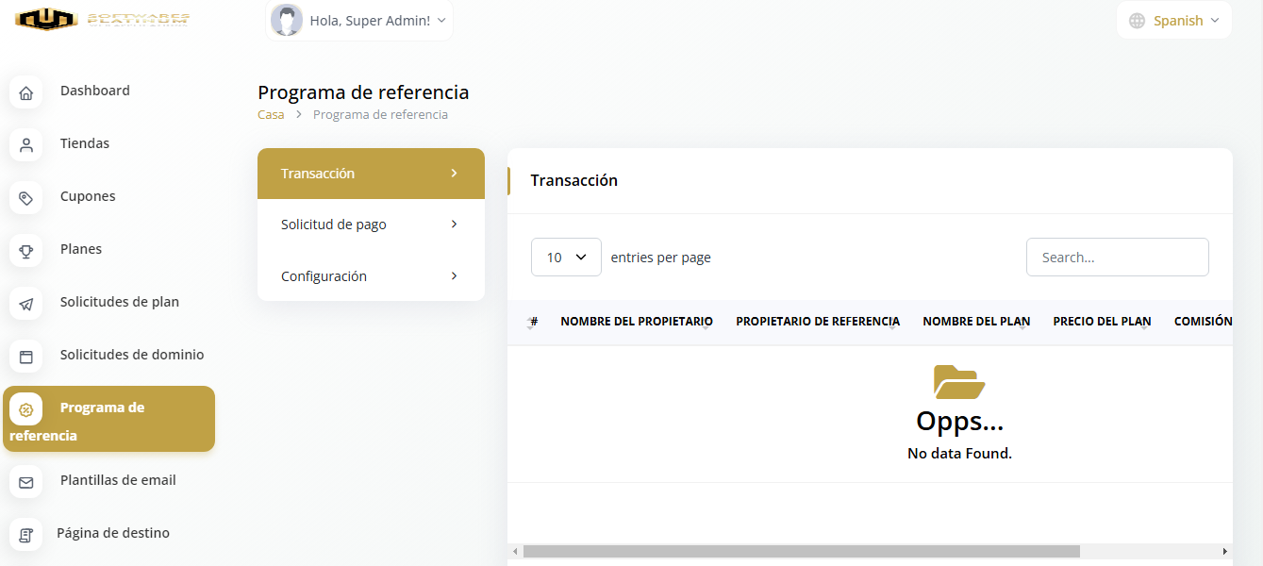Screen dimensions: 1263x566
Task: Open the entries per page selector
Action: pos(566,258)
